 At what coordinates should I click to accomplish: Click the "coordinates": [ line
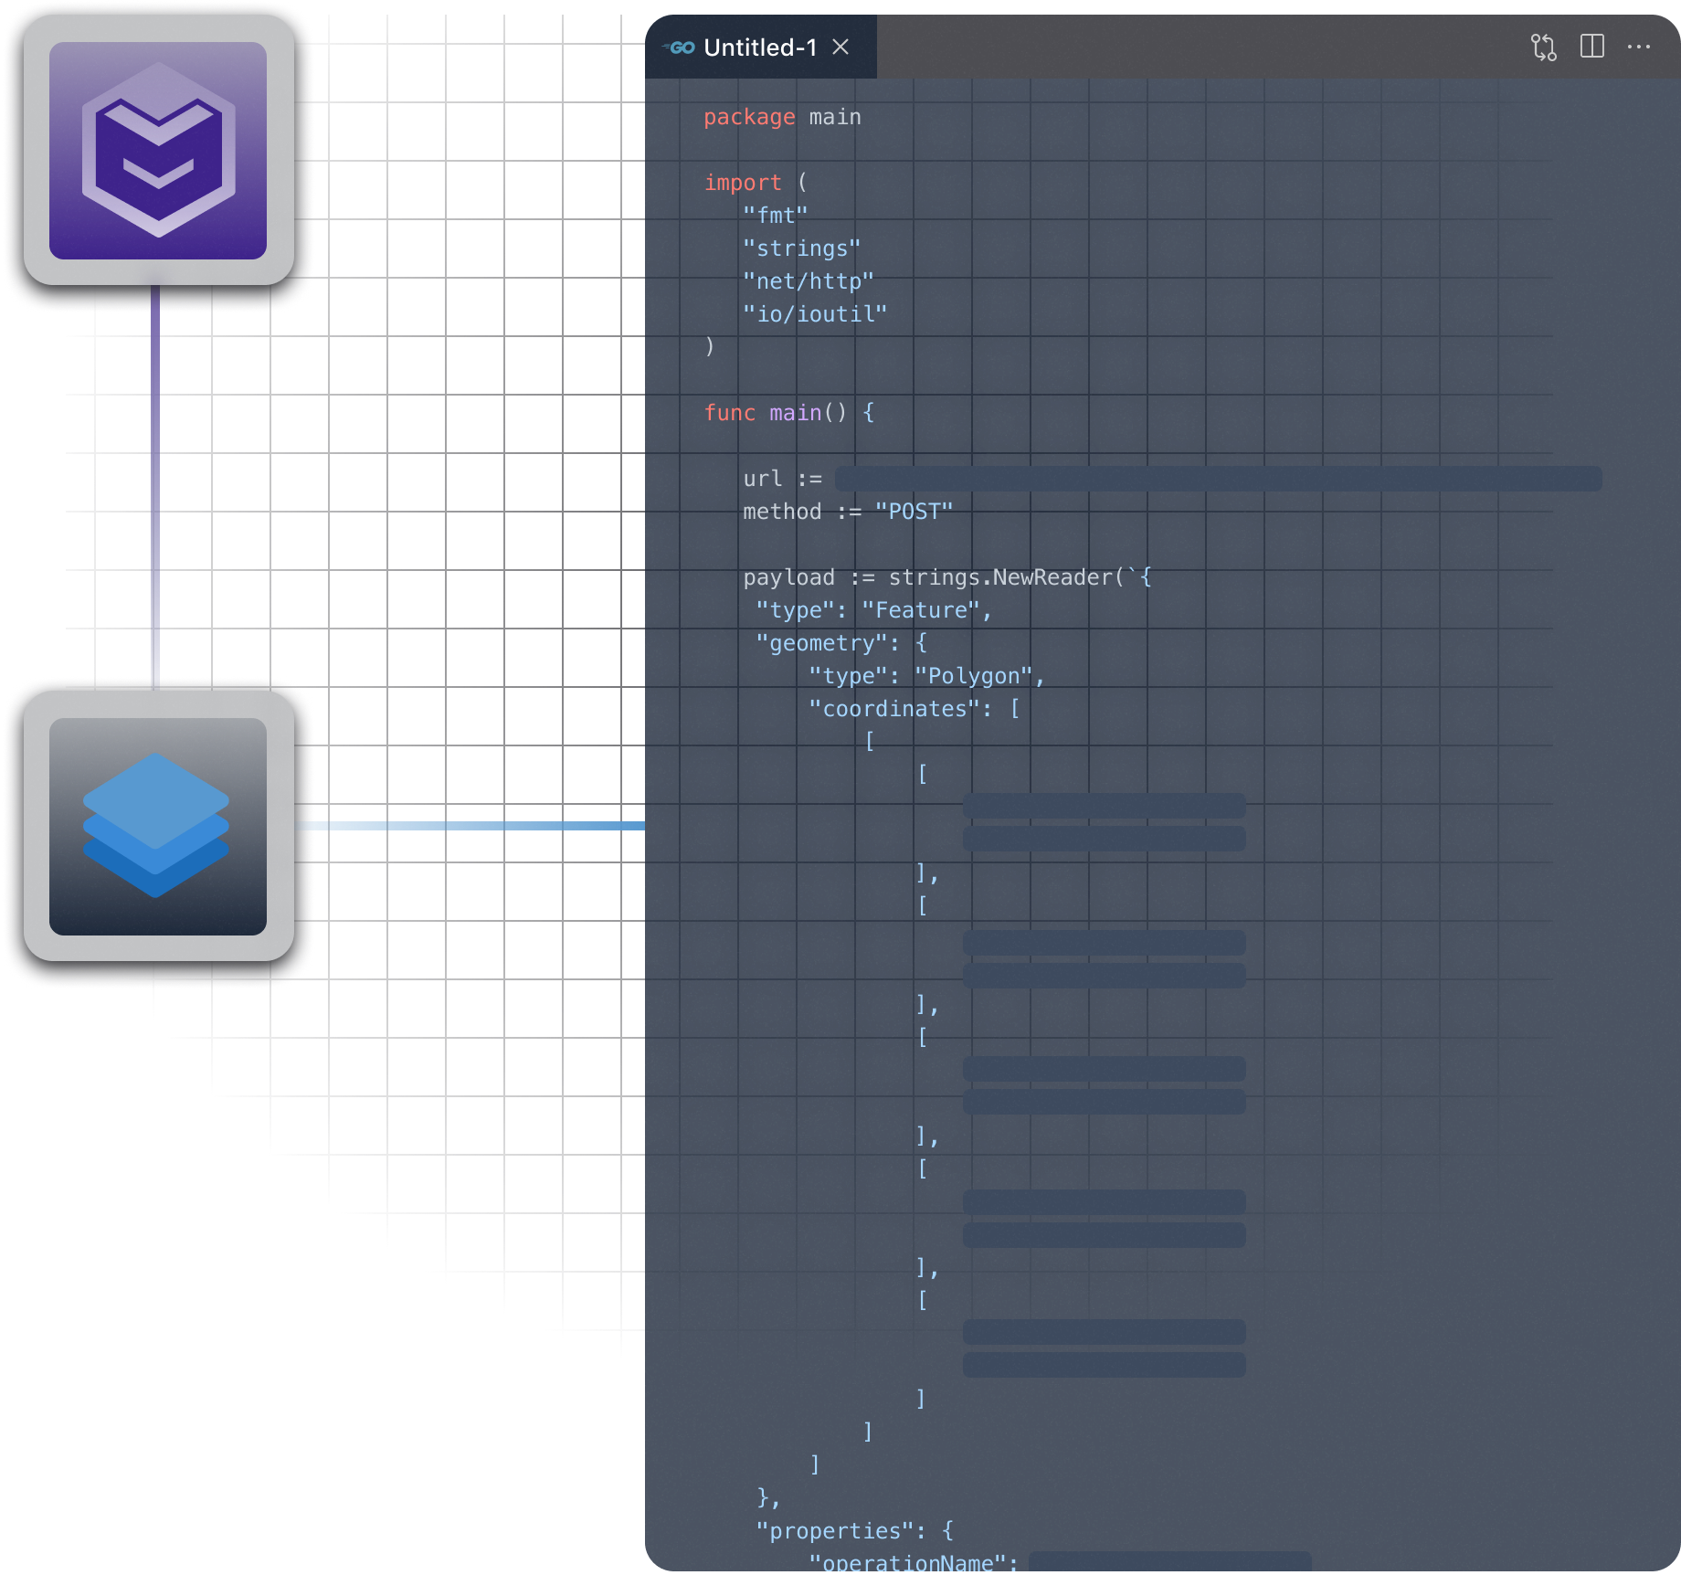[914, 709]
